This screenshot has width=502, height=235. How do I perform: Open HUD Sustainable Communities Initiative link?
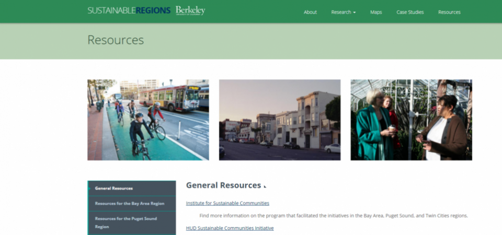tap(230, 228)
